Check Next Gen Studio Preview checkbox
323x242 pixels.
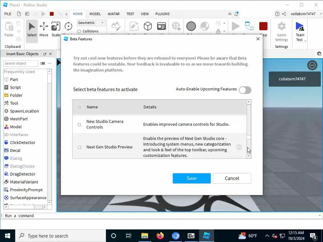(79, 147)
